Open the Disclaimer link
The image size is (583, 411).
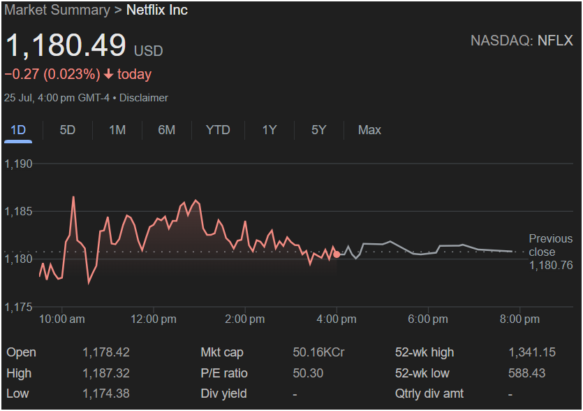click(x=144, y=98)
